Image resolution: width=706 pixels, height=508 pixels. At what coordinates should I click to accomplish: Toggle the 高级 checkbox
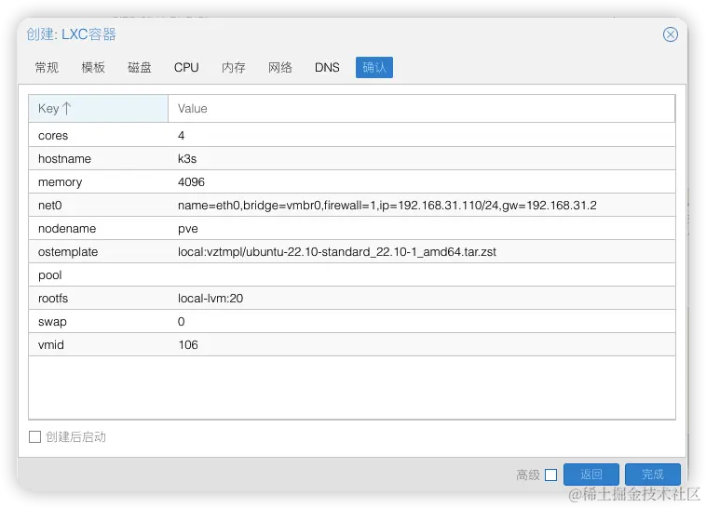tap(550, 475)
